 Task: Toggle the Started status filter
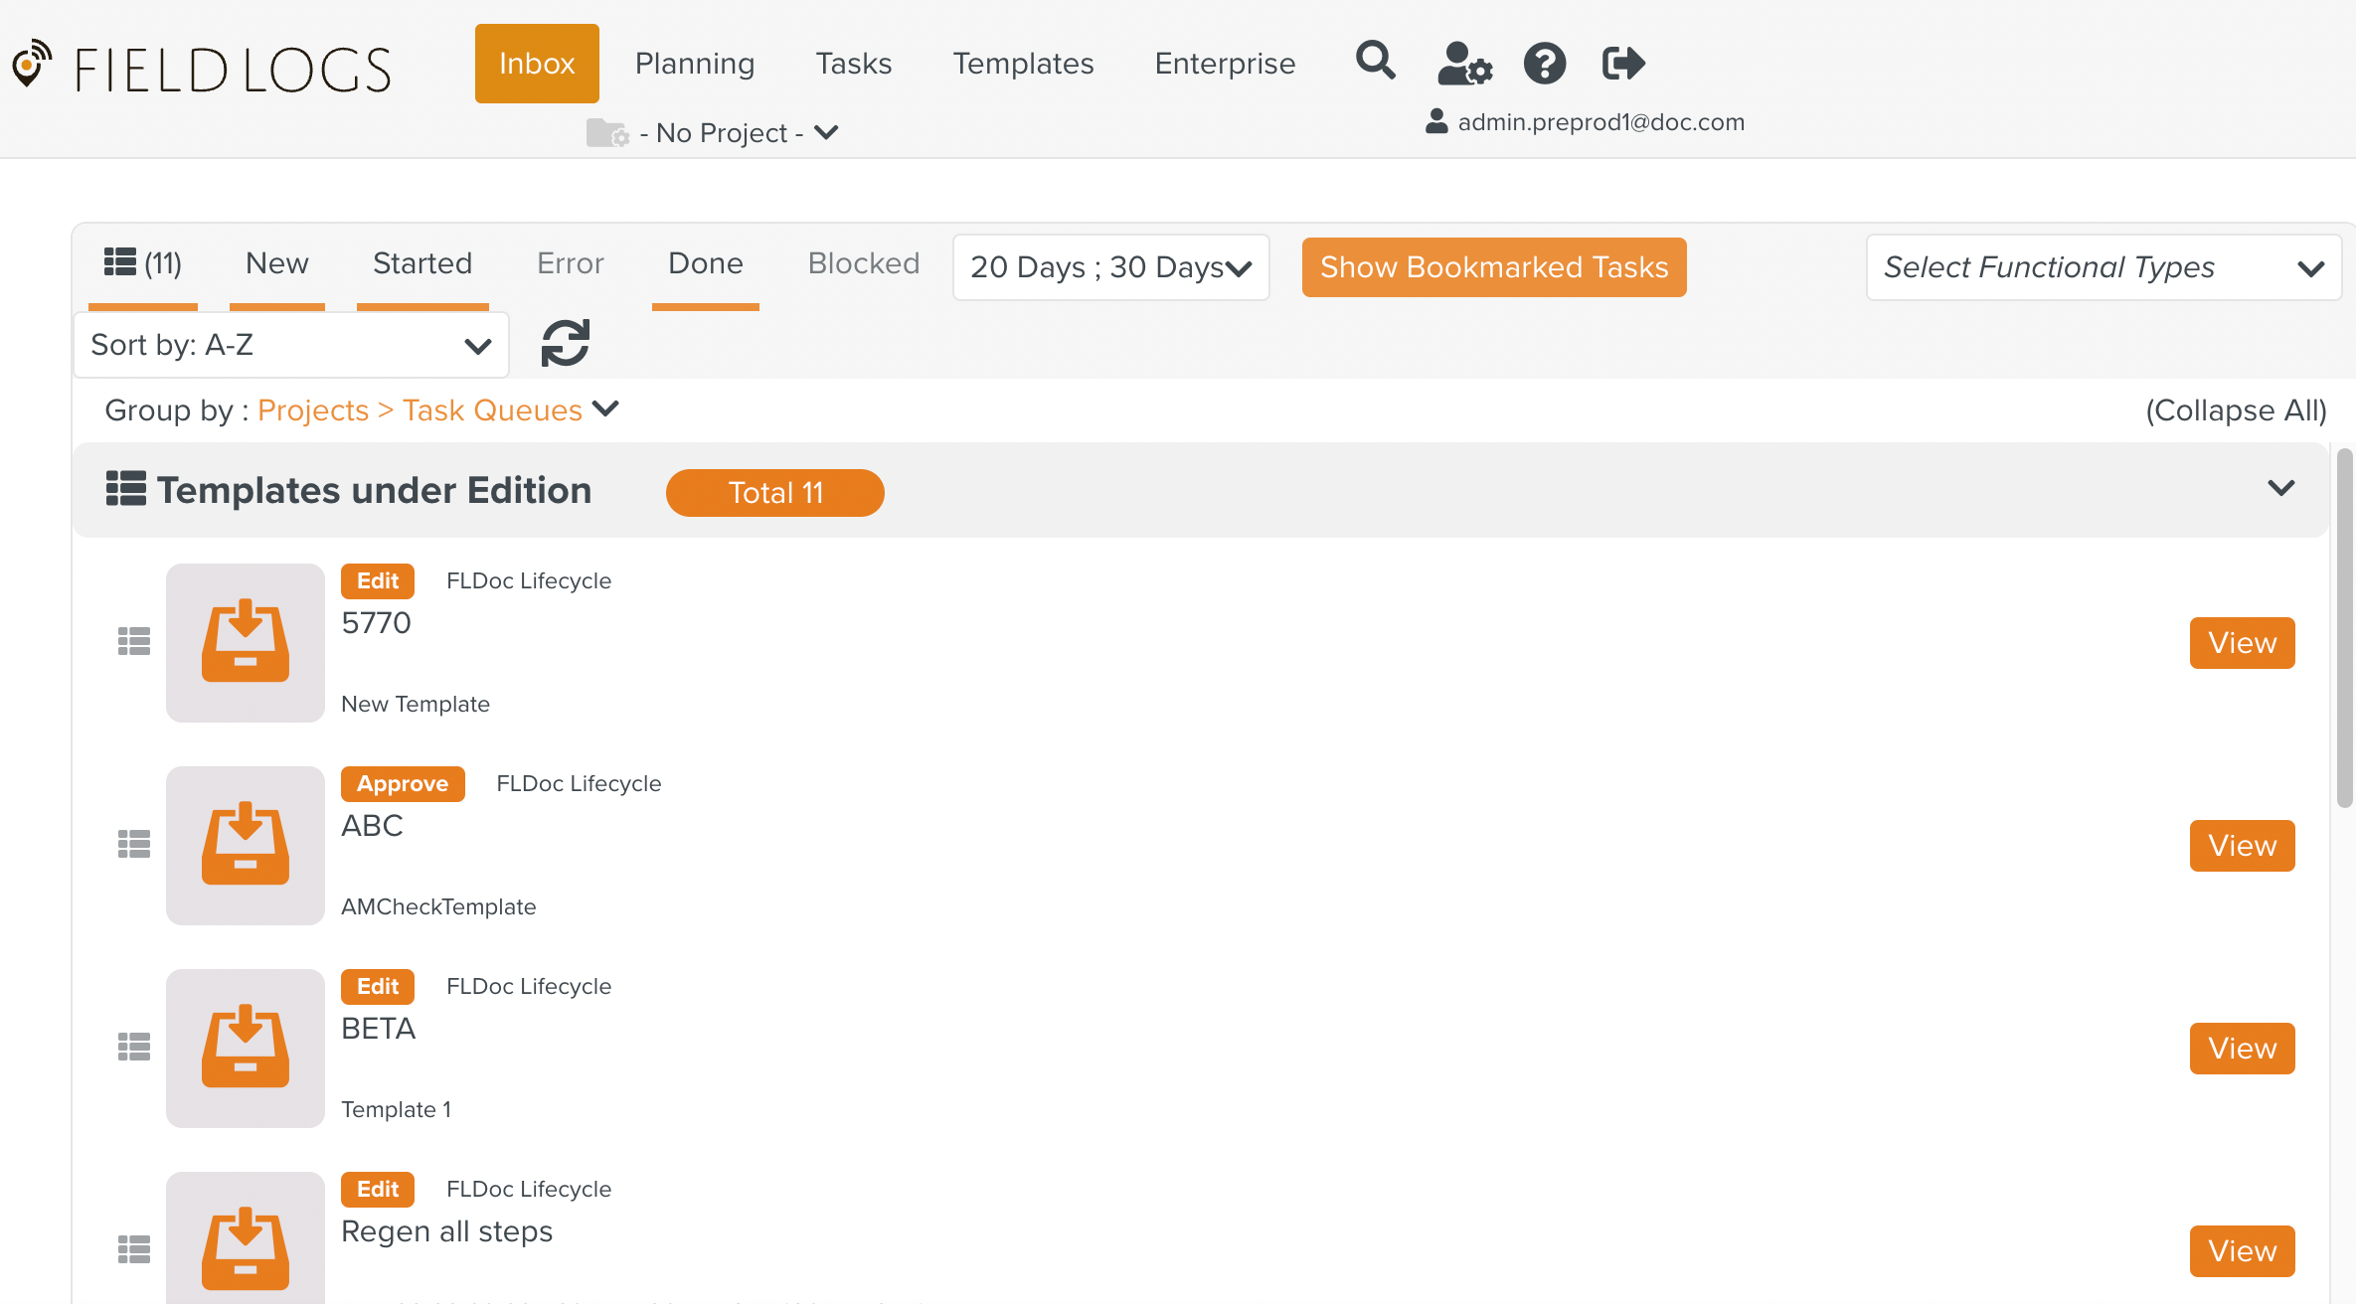(x=421, y=263)
